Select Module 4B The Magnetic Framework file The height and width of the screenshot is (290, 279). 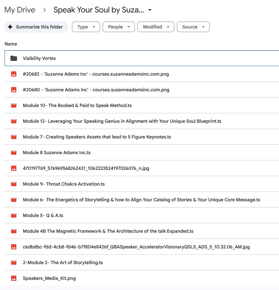click(x=108, y=231)
